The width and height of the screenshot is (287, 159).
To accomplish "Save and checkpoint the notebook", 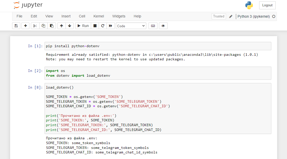I will [16, 26].
